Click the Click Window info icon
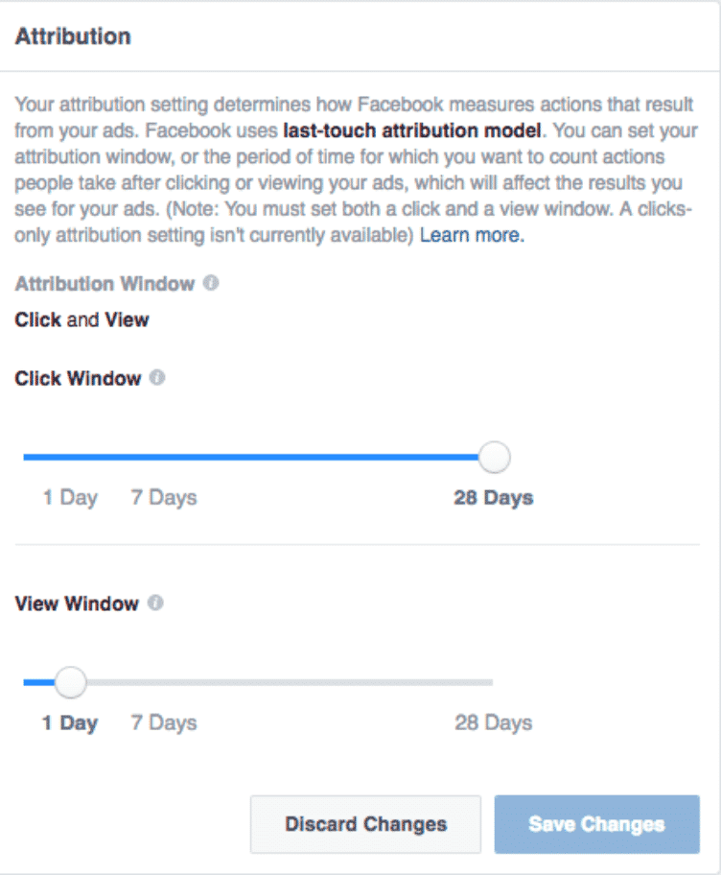The image size is (721, 875). click(x=157, y=378)
